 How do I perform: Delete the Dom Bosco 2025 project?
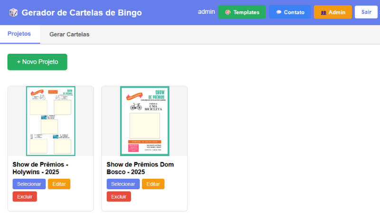[x=119, y=196]
